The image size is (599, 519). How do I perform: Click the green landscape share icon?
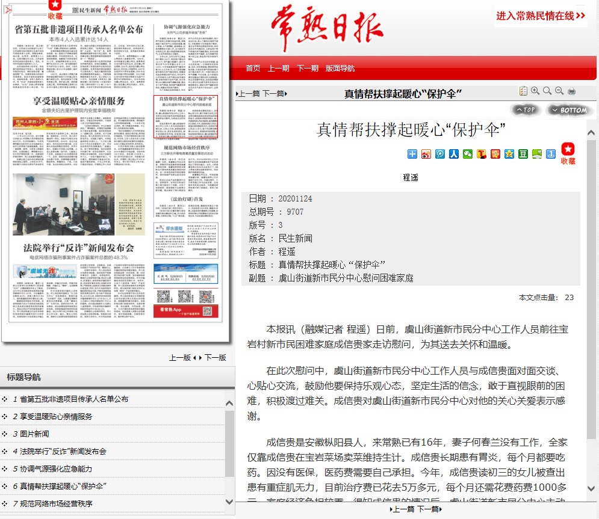(537, 154)
